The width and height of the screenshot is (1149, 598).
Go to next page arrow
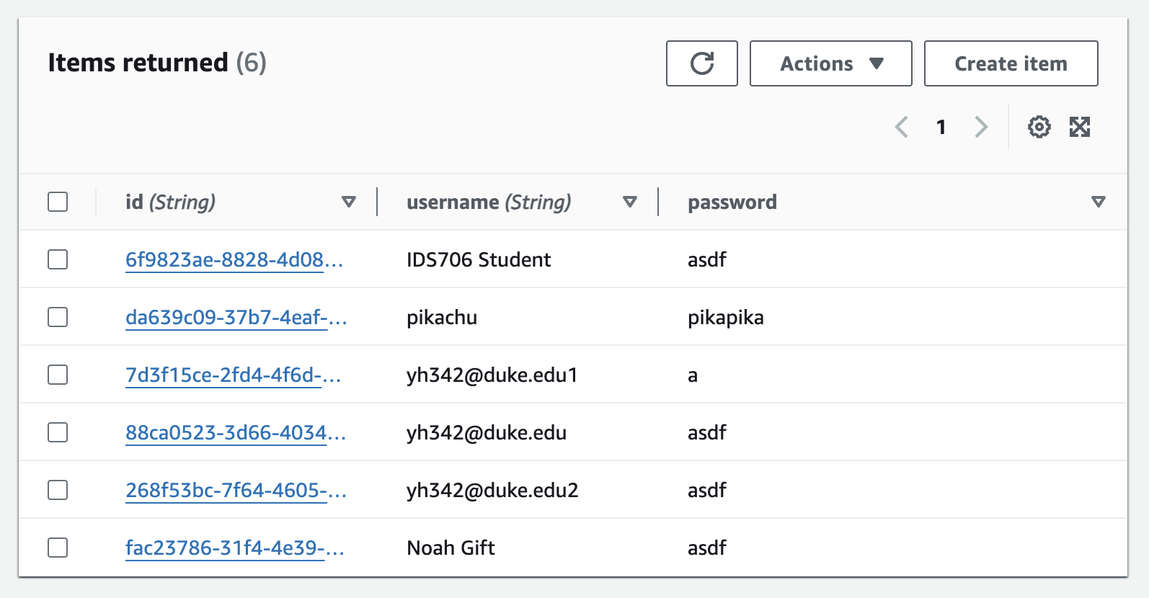click(x=981, y=128)
